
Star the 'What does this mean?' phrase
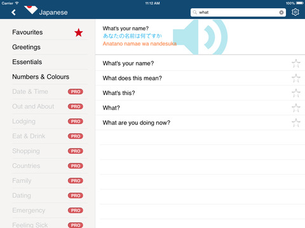pos(296,78)
